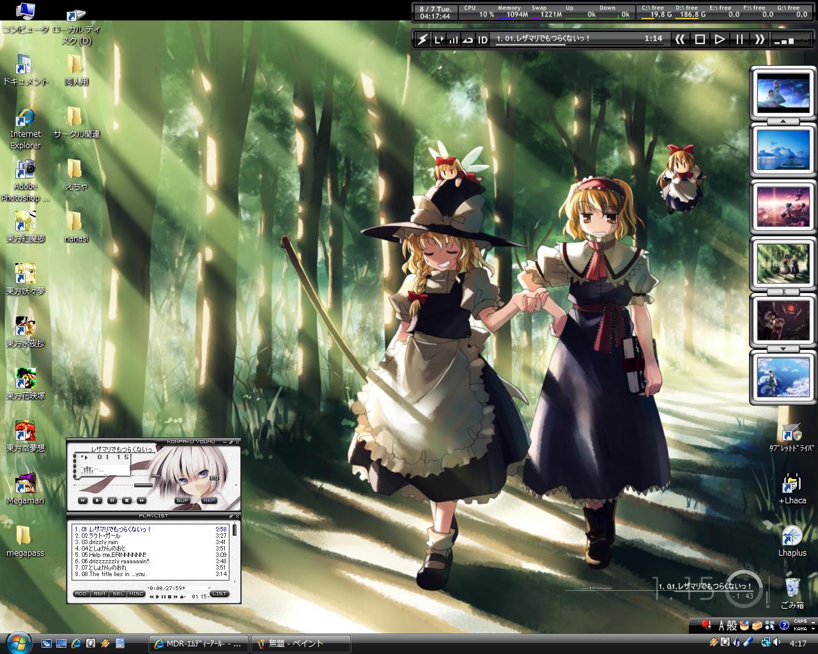Launch the +Lhaca archiver icon
The height and width of the screenshot is (654, 818).
point(792,489)
